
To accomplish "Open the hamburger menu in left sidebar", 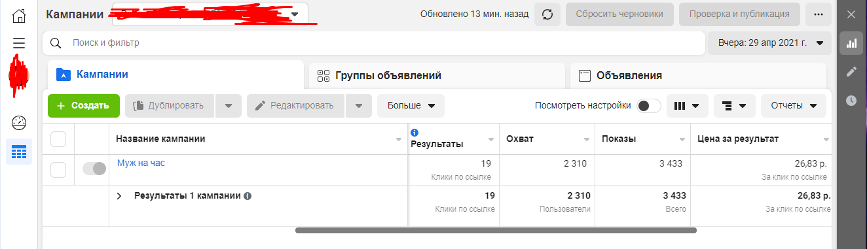I will pyautogui.click(x=19, y=43).
